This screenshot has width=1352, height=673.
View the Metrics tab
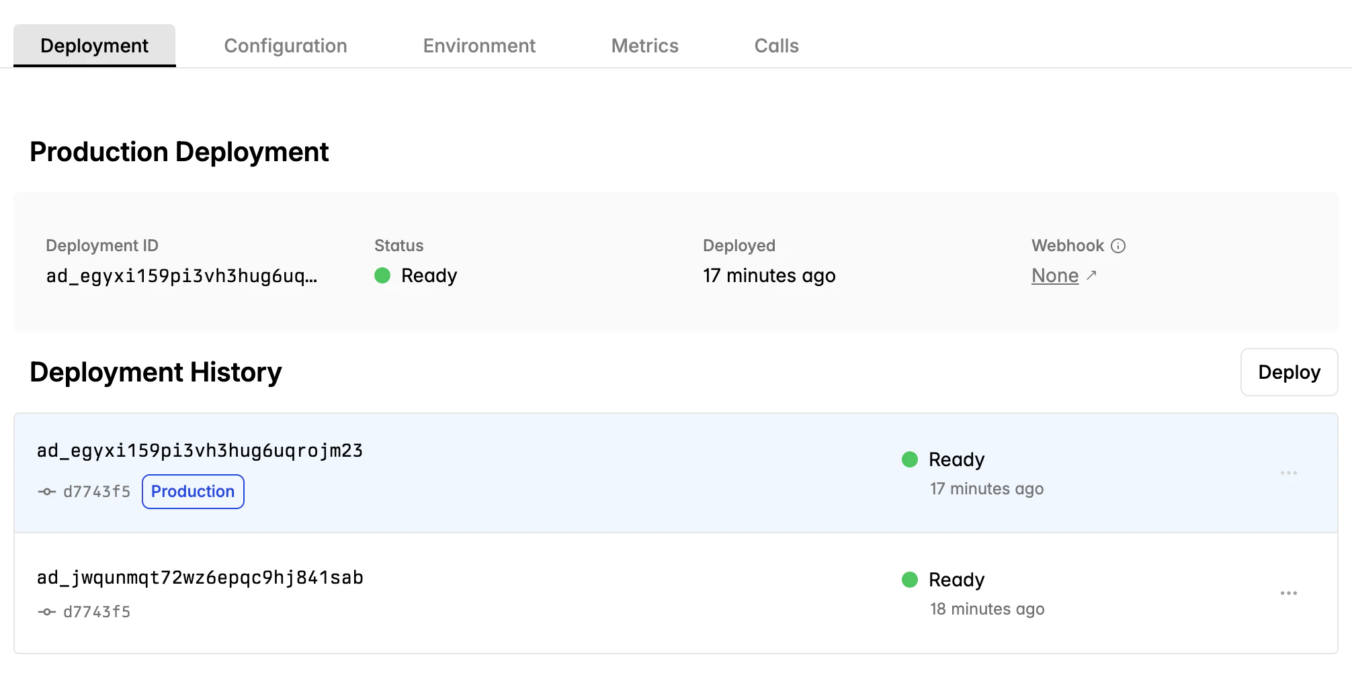point(644,45)
